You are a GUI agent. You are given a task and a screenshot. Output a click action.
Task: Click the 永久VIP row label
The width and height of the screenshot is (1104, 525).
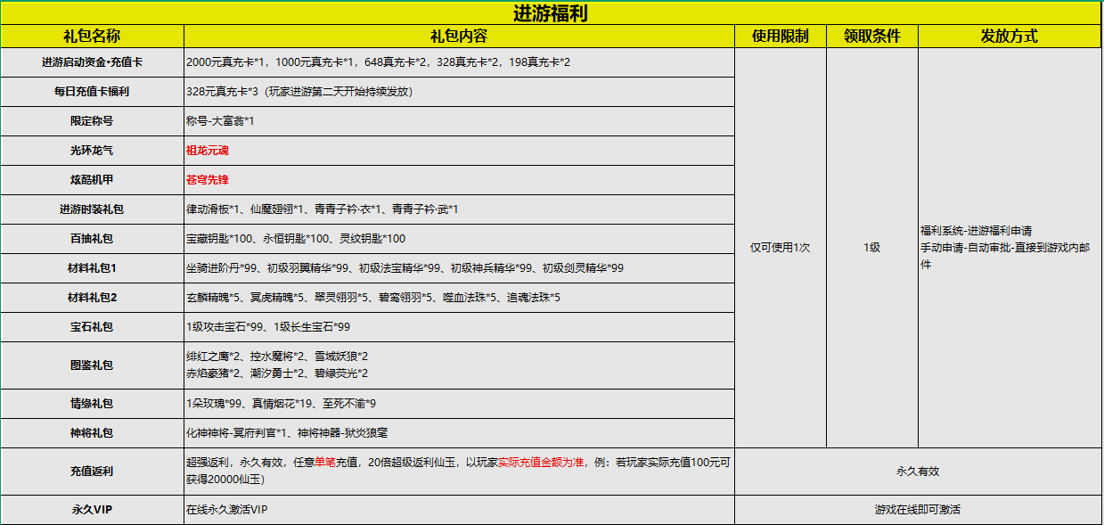tap(92, 510)
